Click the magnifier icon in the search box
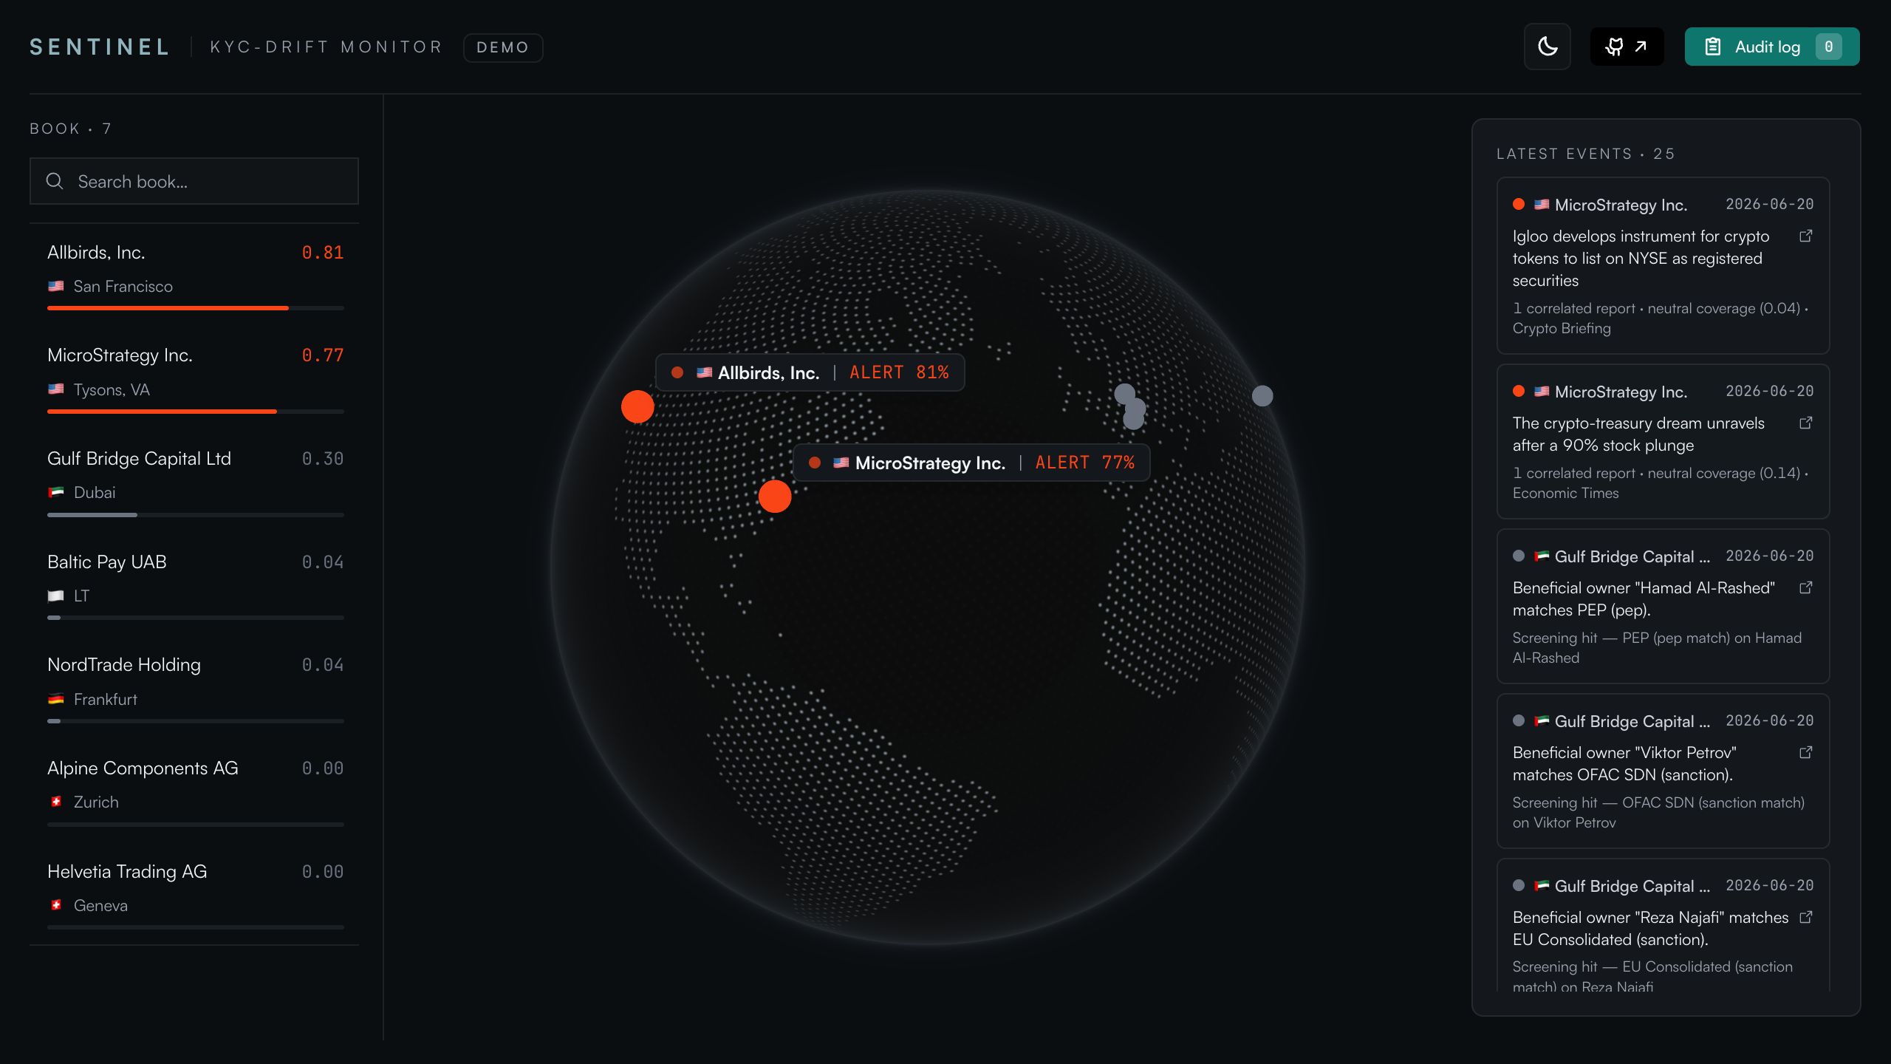The height and width of the screenshot is (1064, 1891). [x=55, y=181]
